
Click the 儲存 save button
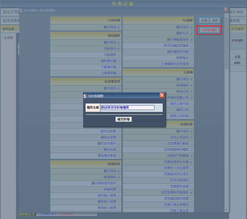click(x=215, y=20)
